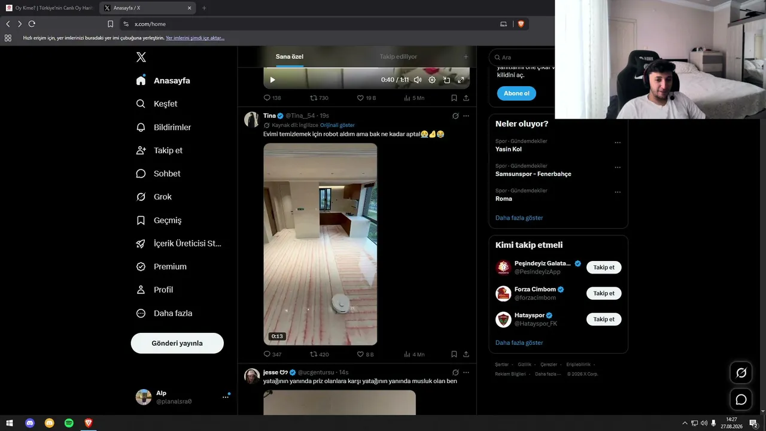766x431 pixels.
Task: Open Geçmiş bookmarks entry
Action: pos(159,220)
